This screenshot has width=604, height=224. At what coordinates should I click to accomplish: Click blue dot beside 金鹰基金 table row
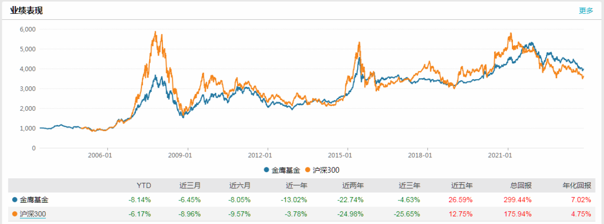click(15, 200)
